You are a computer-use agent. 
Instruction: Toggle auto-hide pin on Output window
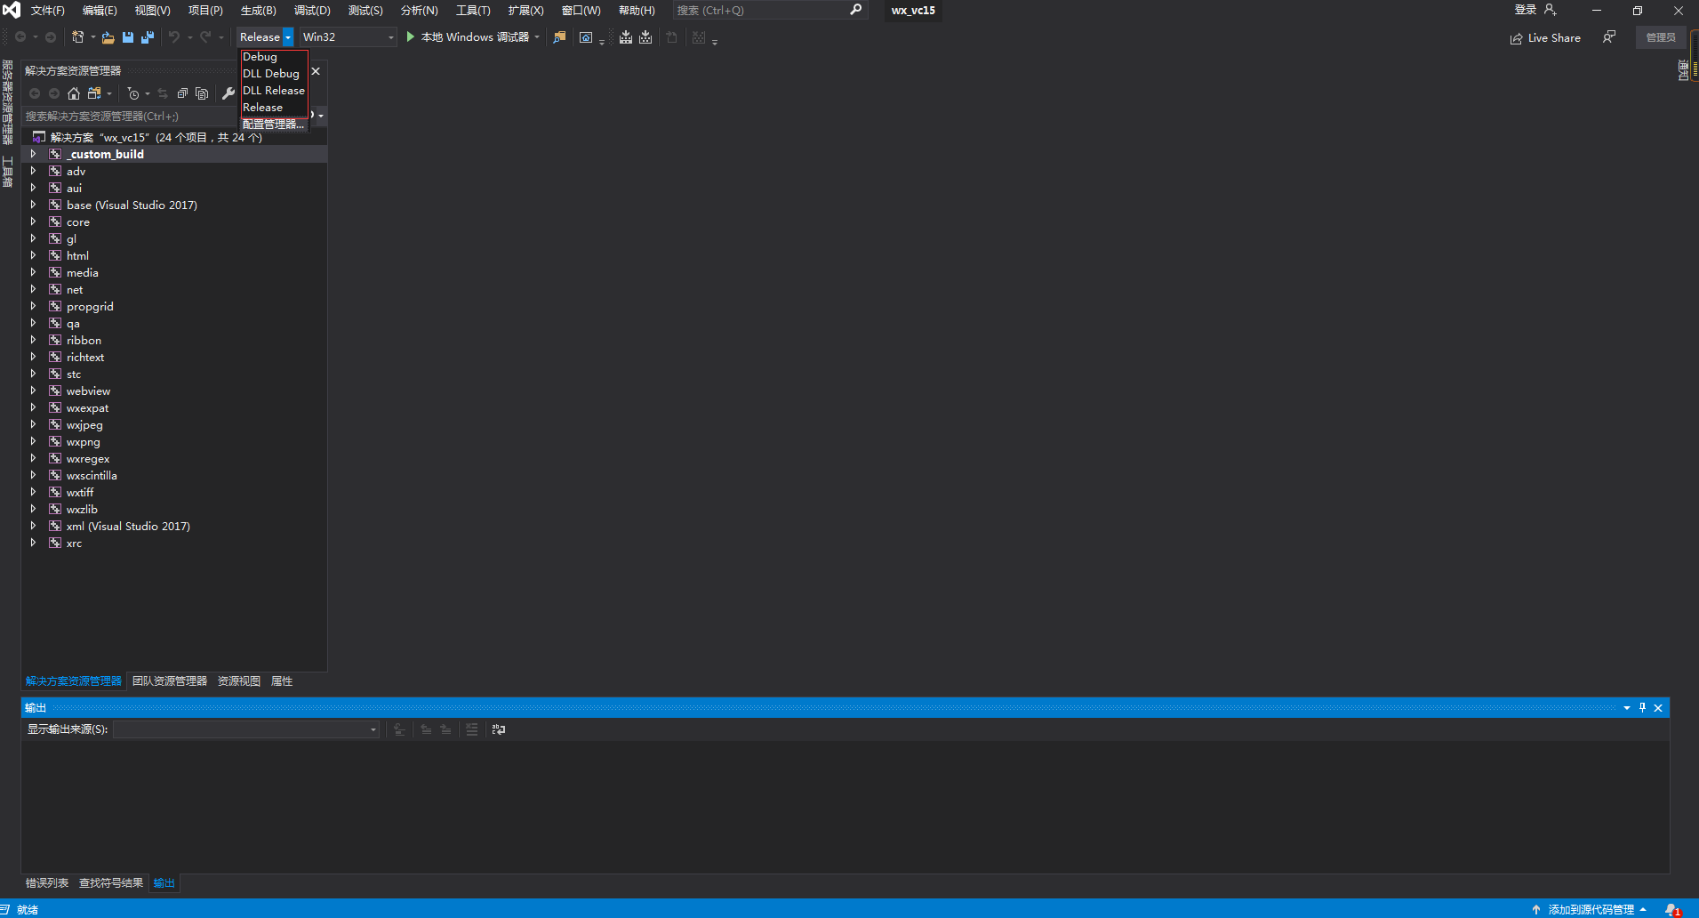(x=1642, y=707)
